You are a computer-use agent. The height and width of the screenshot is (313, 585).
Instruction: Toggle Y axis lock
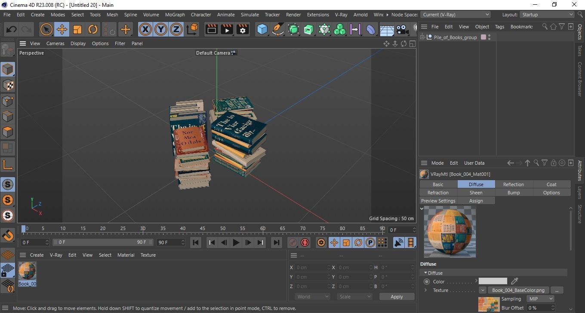tap(161, 30)
